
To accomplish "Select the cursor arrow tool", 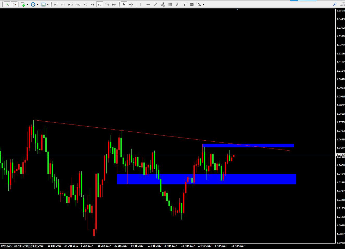I will pos(124,4).
